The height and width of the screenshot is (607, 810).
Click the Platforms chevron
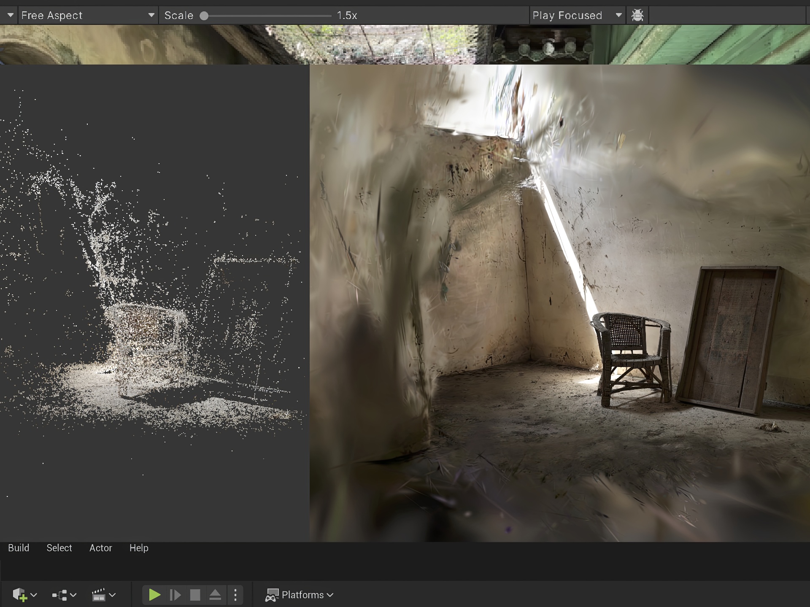[x=330, y=595]
